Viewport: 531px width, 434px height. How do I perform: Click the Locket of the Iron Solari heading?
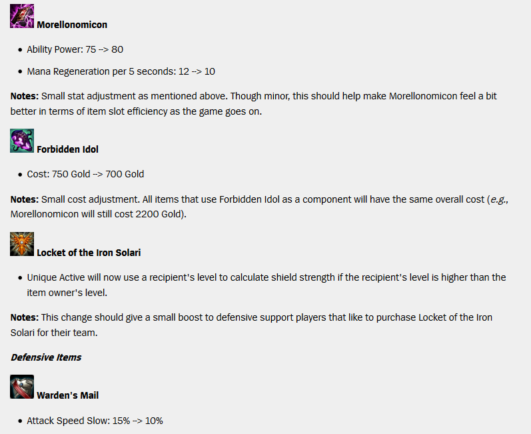tap(89, 253)
